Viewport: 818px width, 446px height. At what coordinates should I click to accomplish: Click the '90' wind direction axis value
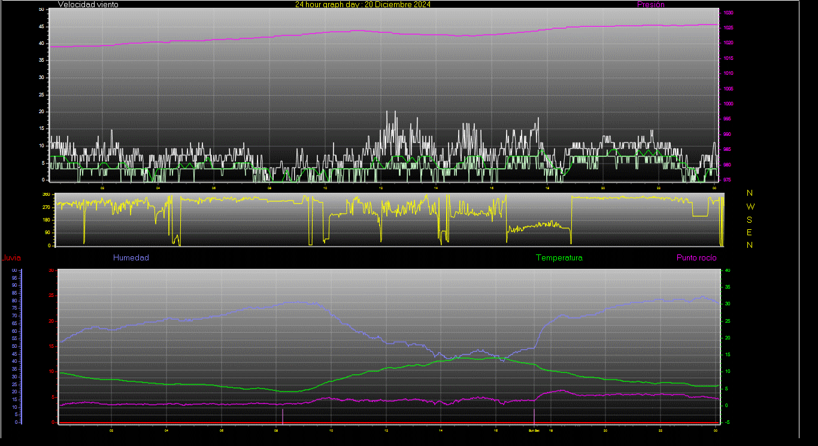pos(47,233)
